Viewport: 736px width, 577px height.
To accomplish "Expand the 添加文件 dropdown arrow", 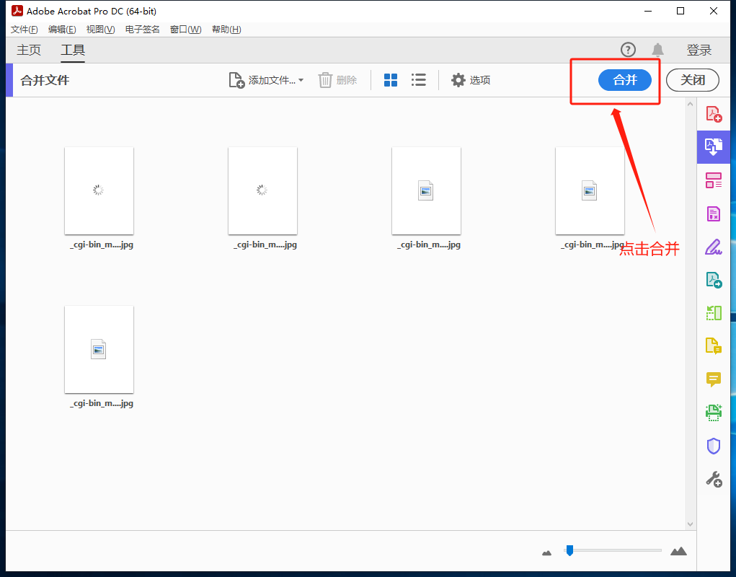I will pyautogui.click(x=301, y=80).
